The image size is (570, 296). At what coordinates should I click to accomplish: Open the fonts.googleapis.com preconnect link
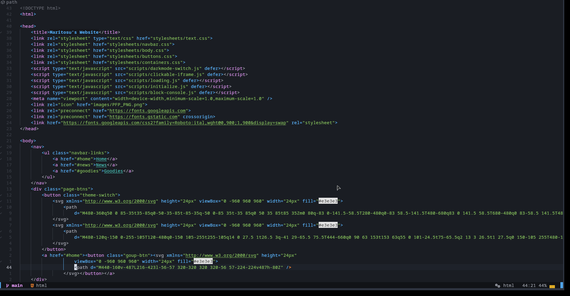coord(147,111)
